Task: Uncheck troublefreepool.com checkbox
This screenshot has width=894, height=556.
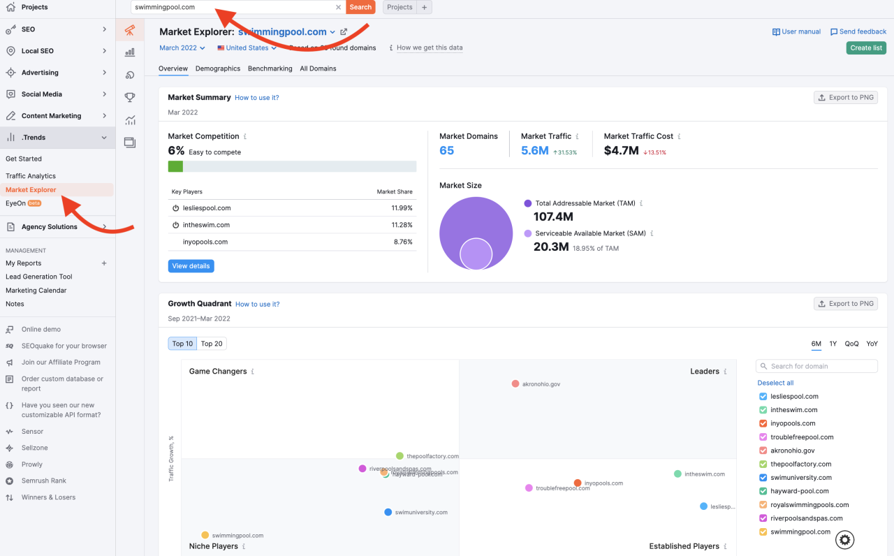Action: (763, 437)
